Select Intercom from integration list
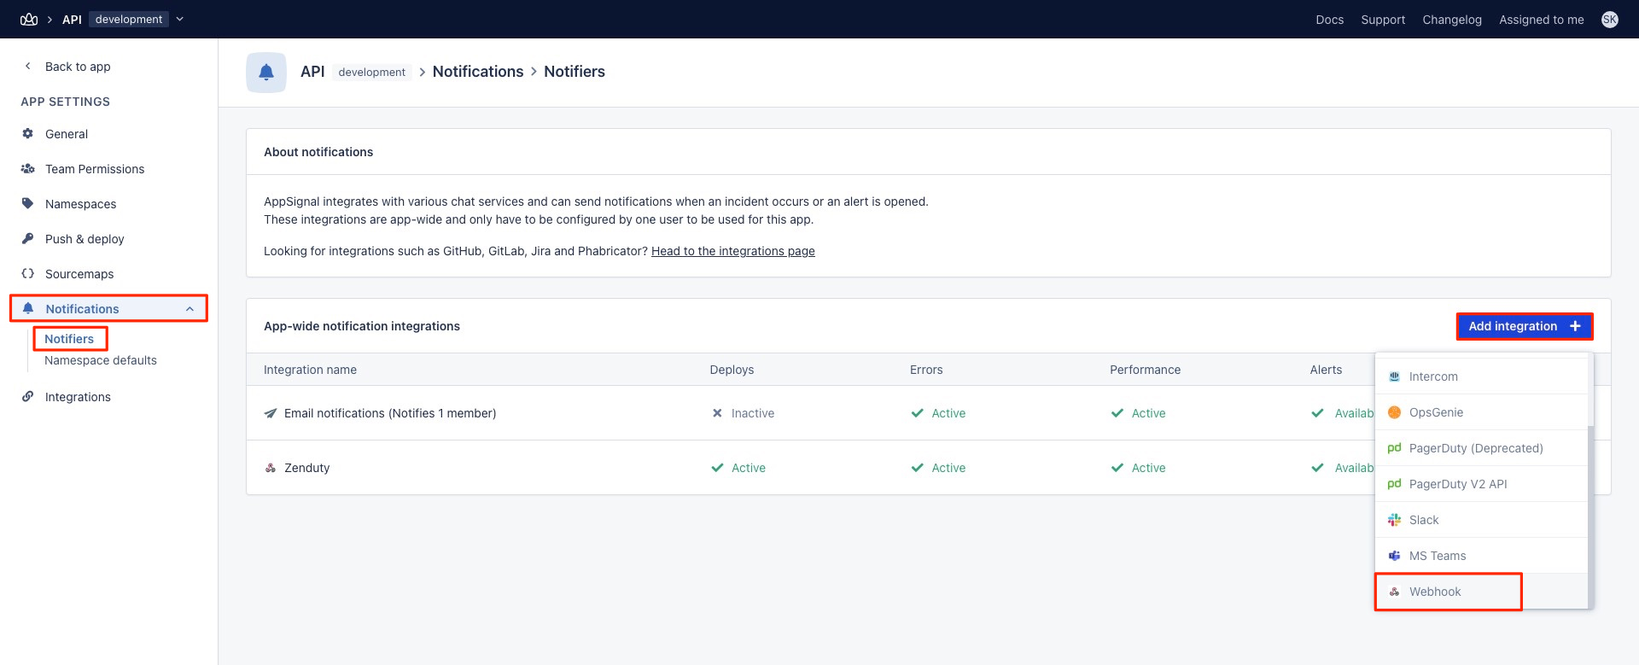1639x665 pixels. (x=1481, y=376)
